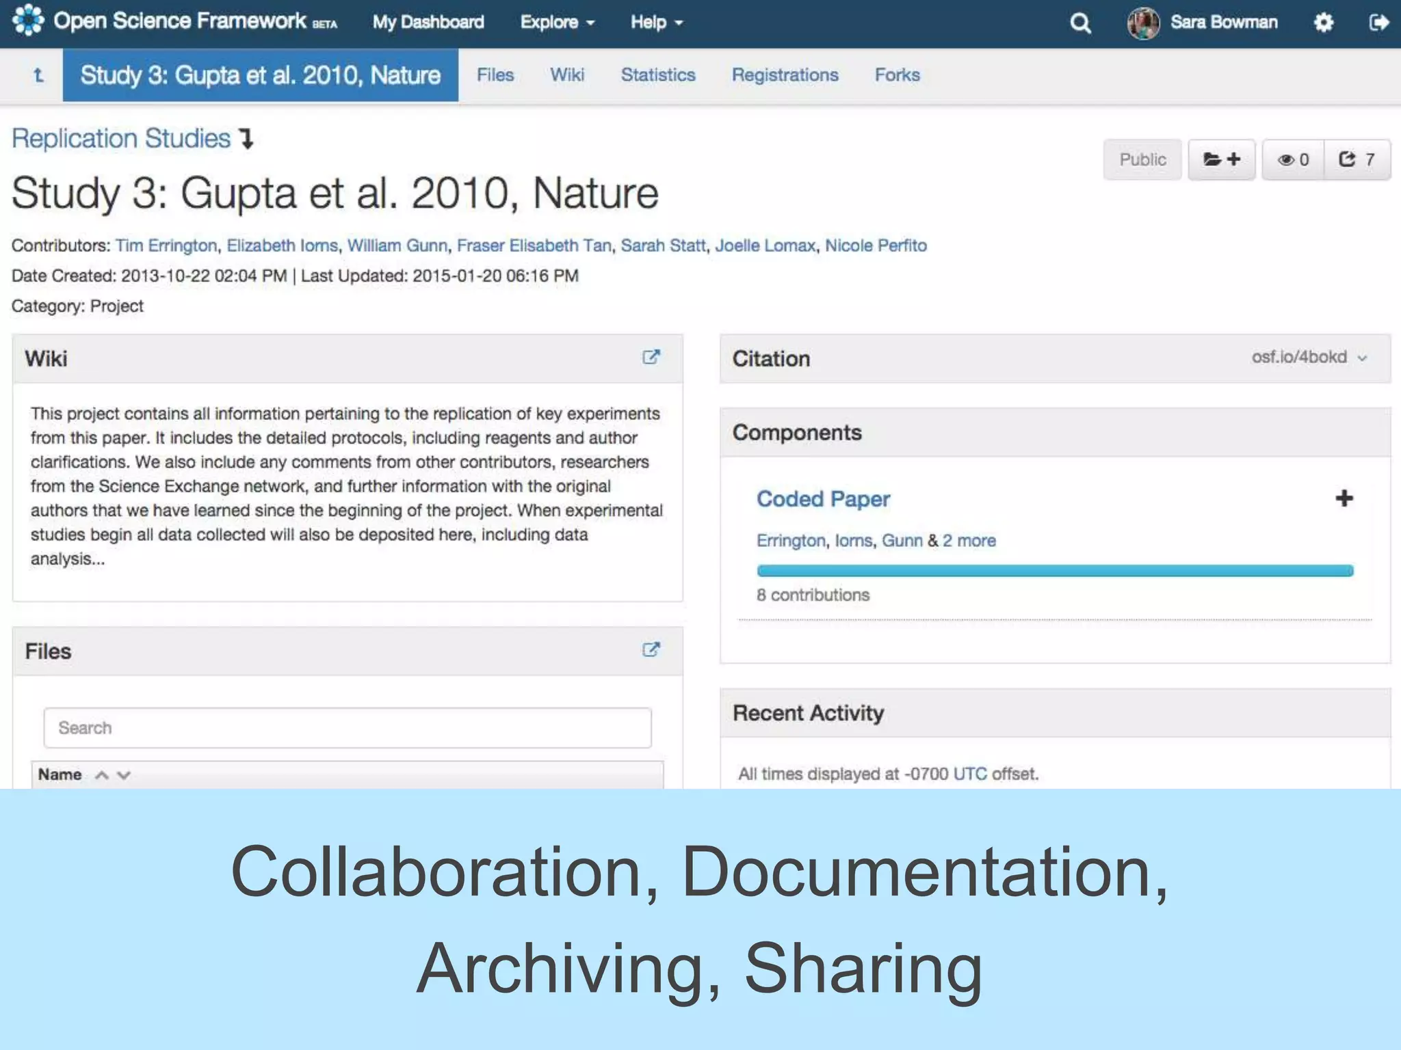Open the Coded Paper component link
This screenshot has width=1401, height=1050.
click(x=823, y=499)
